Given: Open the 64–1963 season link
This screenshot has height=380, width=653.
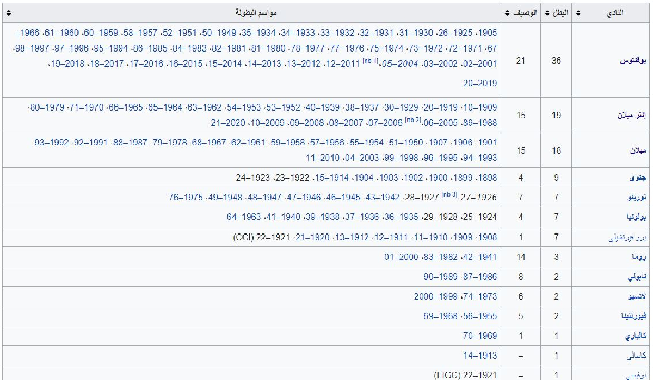Looking at the screenshot, I should pyautogui.click(x=244, y=217).
